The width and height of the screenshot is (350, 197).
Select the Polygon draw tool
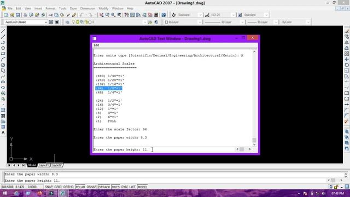3,48
